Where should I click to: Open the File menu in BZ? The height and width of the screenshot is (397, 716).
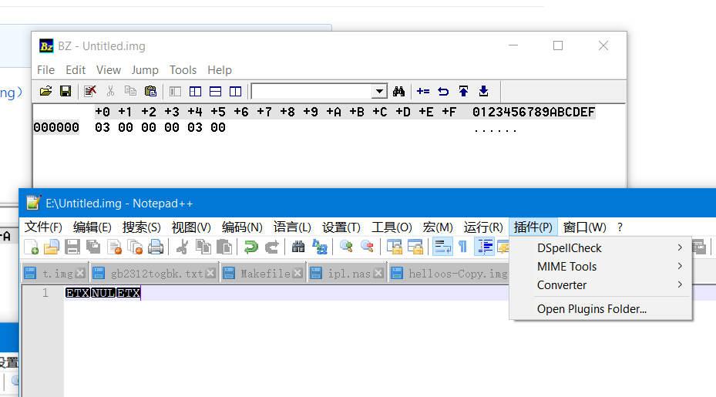(45, 70)
